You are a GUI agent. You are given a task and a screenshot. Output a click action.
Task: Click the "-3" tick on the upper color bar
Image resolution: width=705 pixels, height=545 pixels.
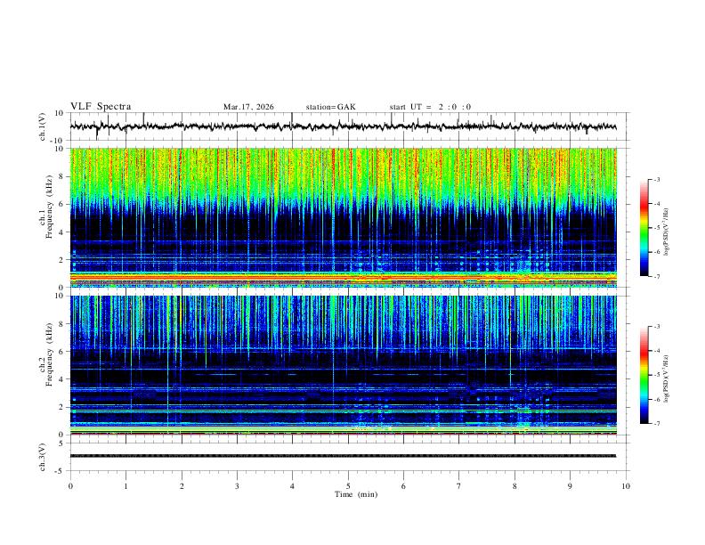tap(656, 179)
